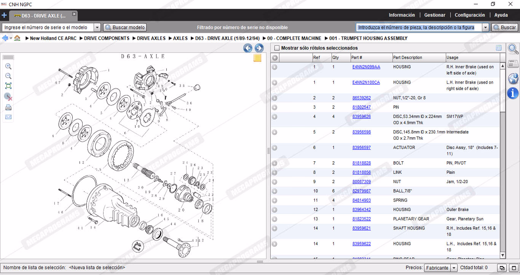The height and width of the screenshot is (275, 520).
Task: Open the Gestionar menu
Action: [435, 15]
